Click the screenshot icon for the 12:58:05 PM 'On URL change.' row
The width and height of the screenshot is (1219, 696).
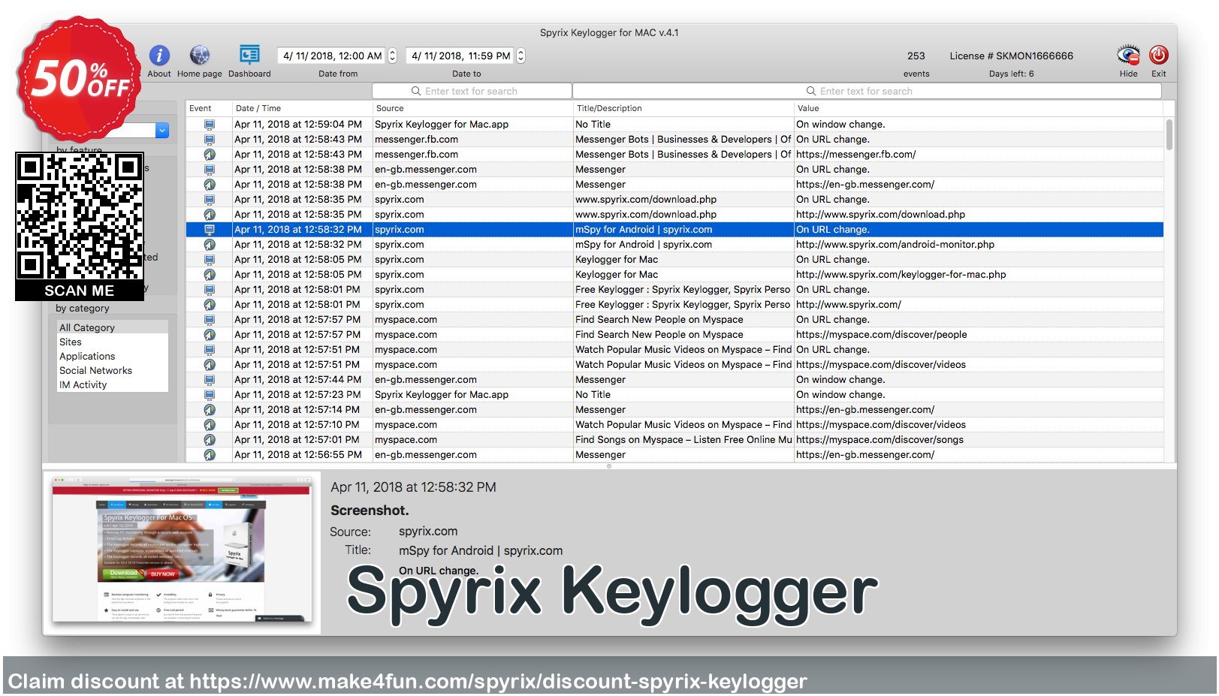pos(210,260)
